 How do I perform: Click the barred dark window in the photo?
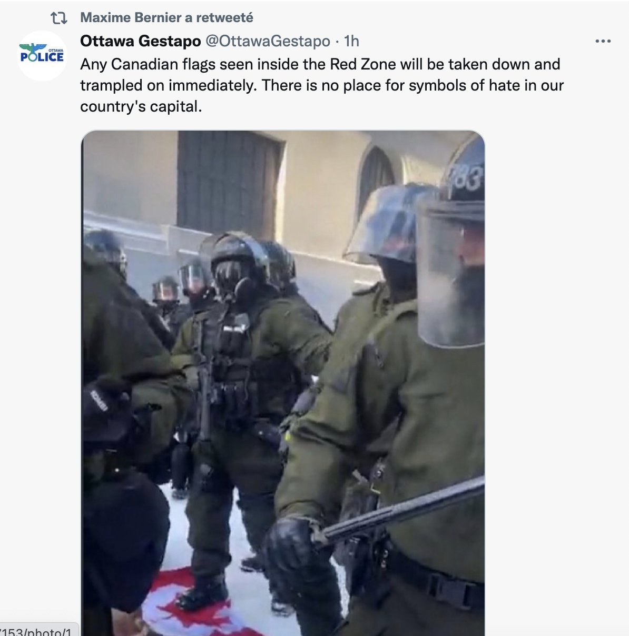[x=228, y=183]
